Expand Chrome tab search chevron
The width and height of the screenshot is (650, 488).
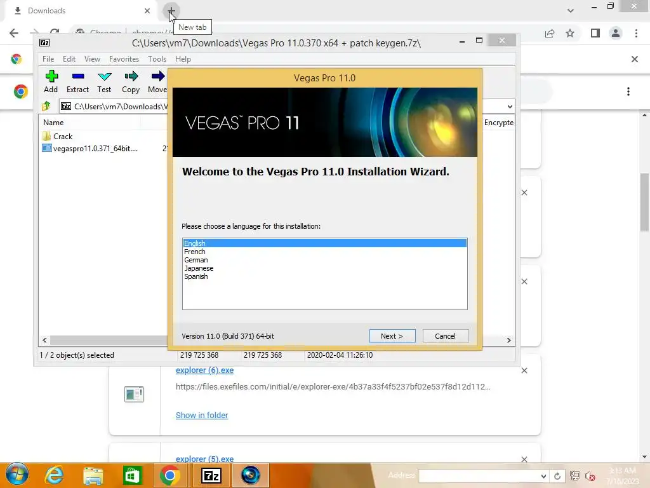[571, 11]
